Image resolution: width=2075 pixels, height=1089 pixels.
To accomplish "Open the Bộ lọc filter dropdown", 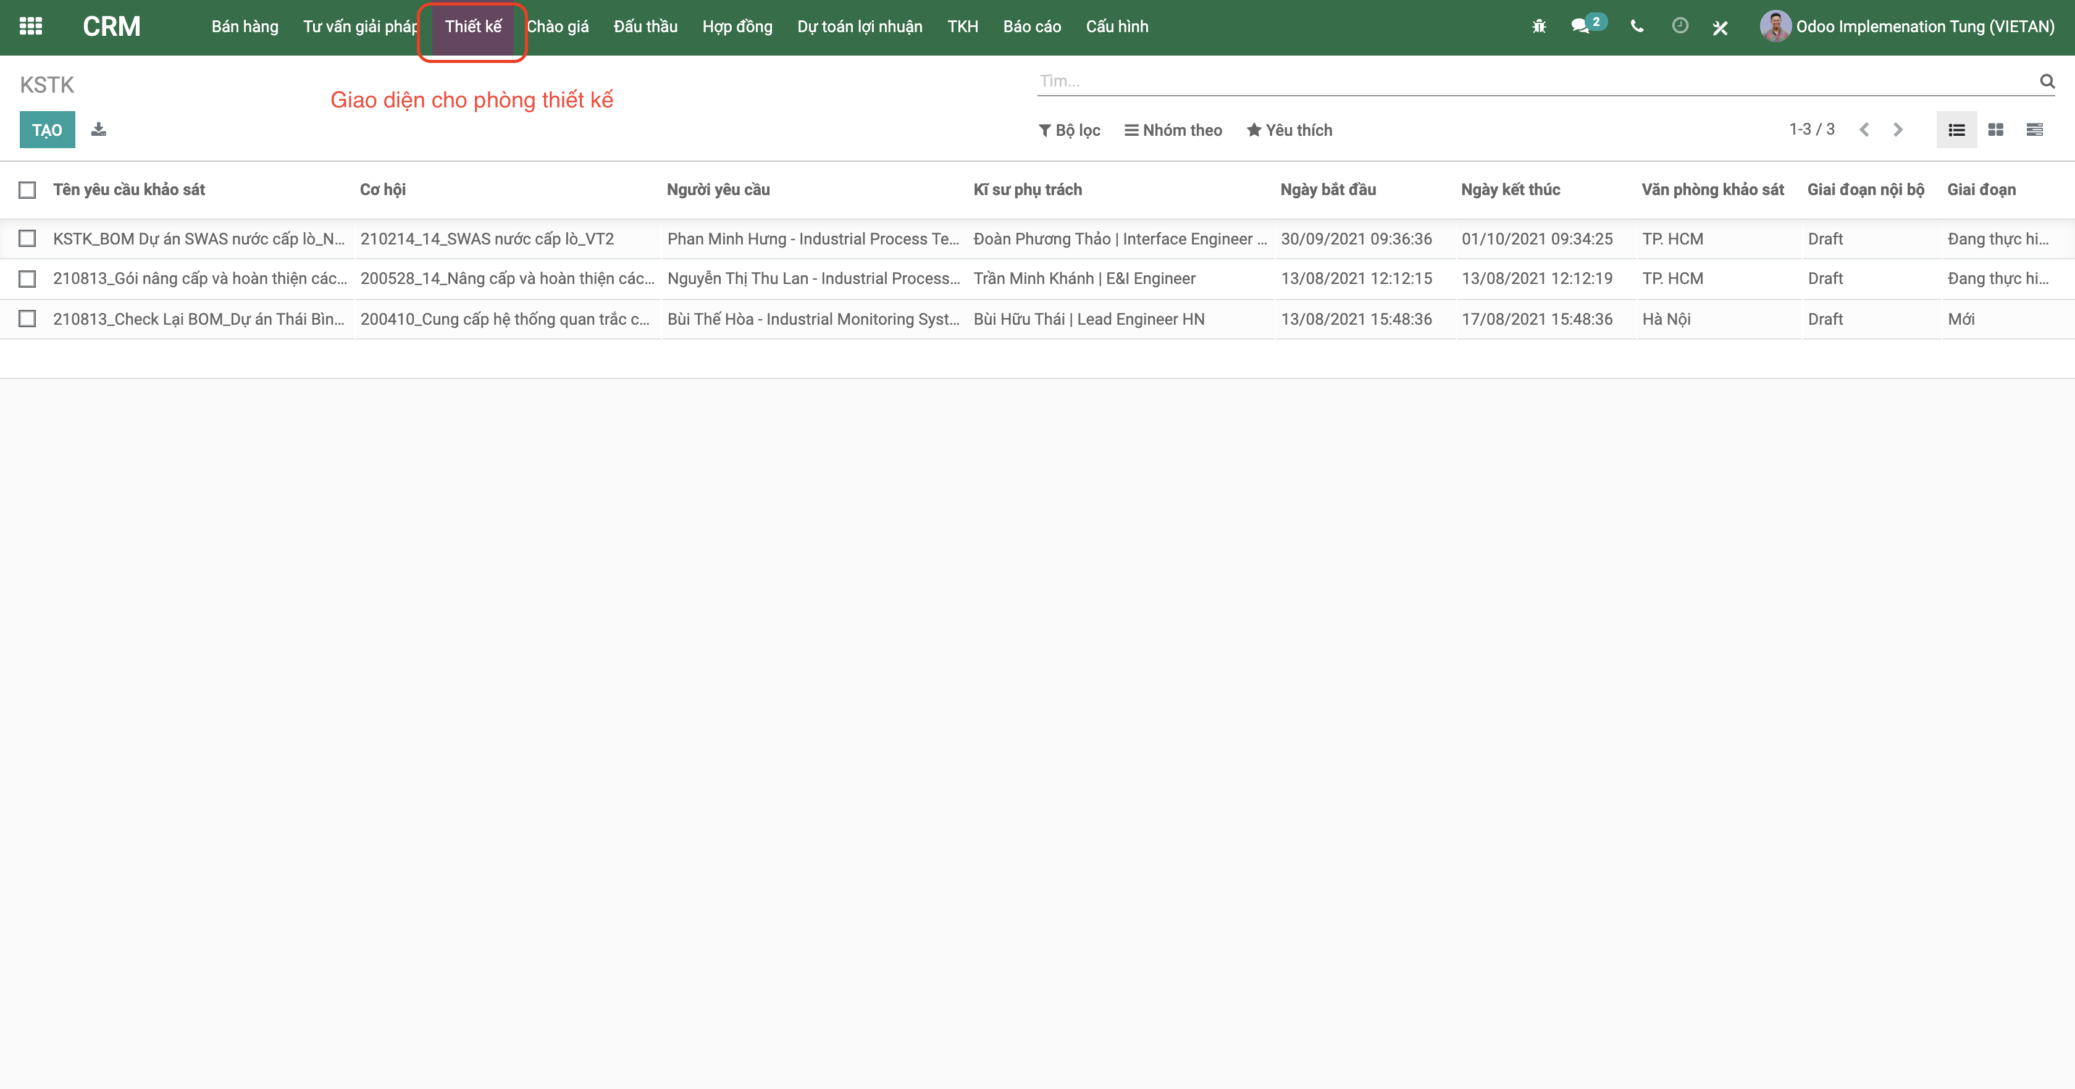I will pyautogui.click(x=1069, y=130).
